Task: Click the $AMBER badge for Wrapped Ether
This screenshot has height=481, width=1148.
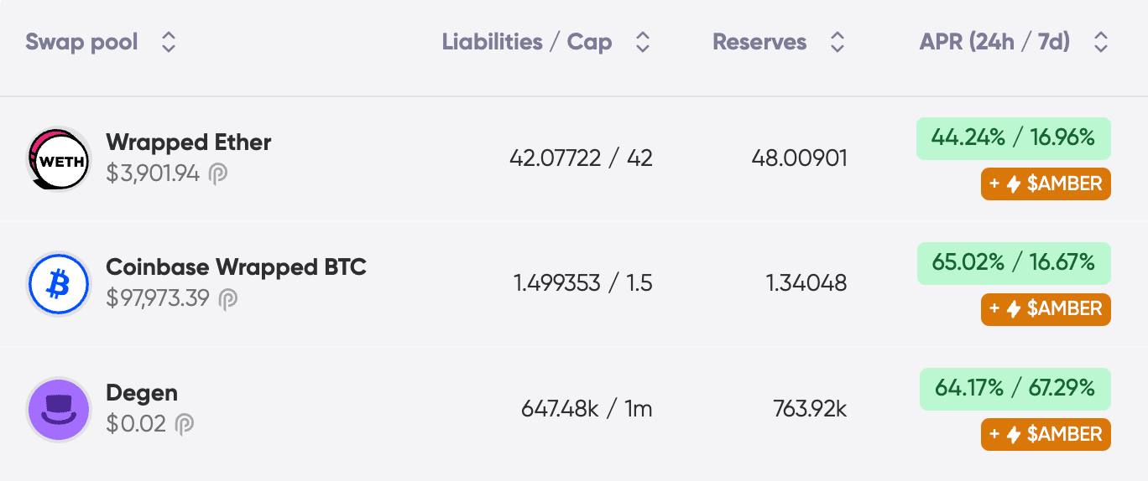Action: [1046, 184]
